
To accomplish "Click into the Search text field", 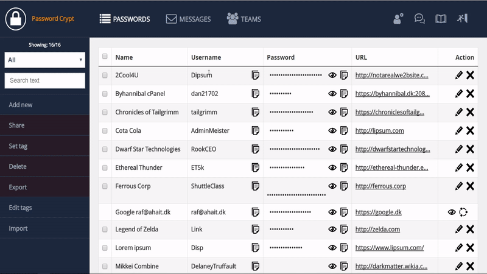I will [44, 80].
